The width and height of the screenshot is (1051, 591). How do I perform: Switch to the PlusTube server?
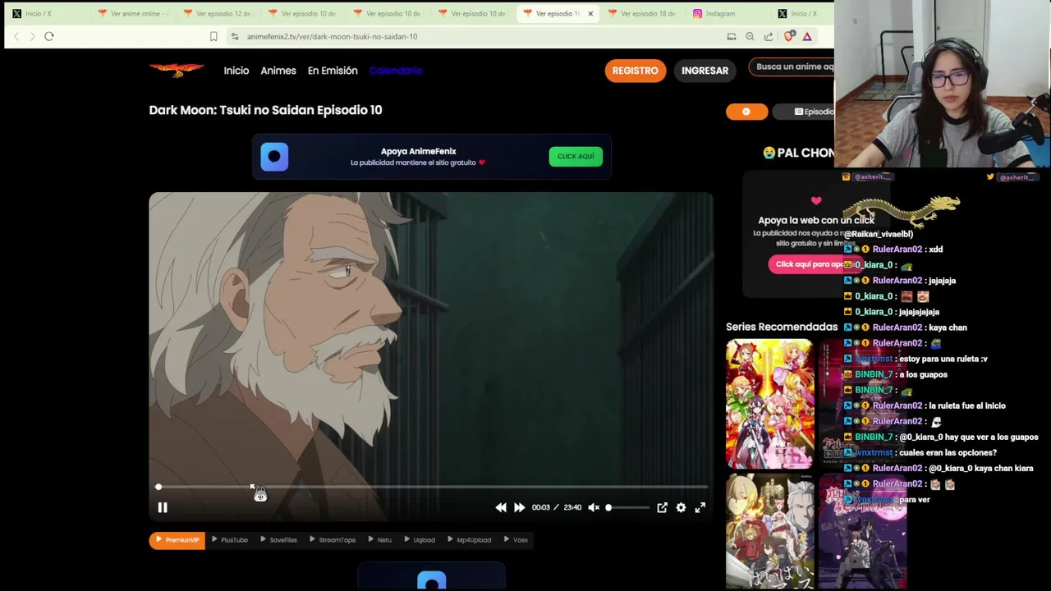[x=230, y=540]
